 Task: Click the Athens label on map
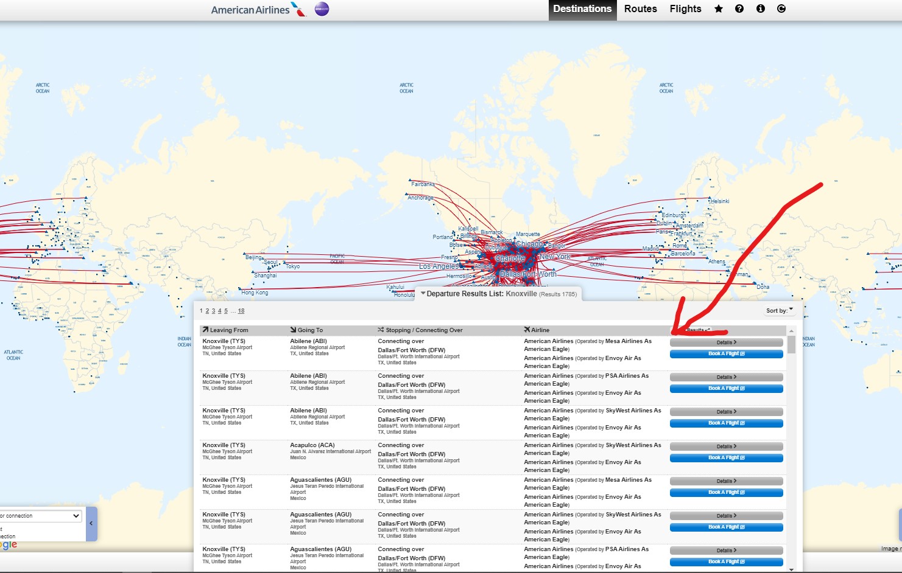[717, 262]
